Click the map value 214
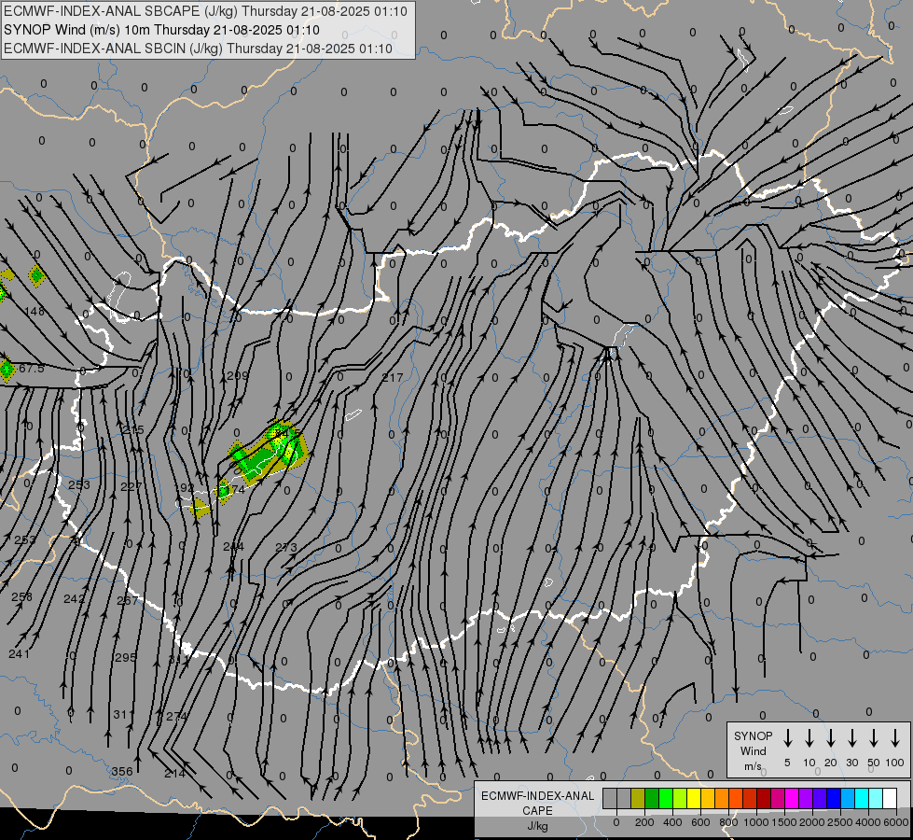Image resolution: width=913 pixels, height=840 pixels. coord(174,773)
